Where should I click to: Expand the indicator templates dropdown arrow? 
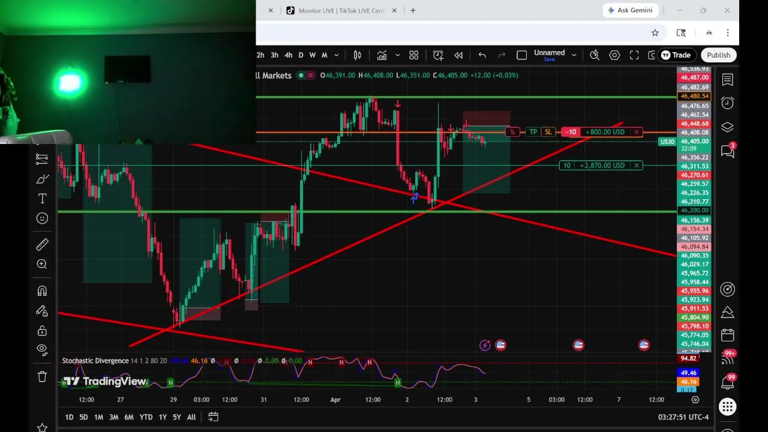point(397,55)
